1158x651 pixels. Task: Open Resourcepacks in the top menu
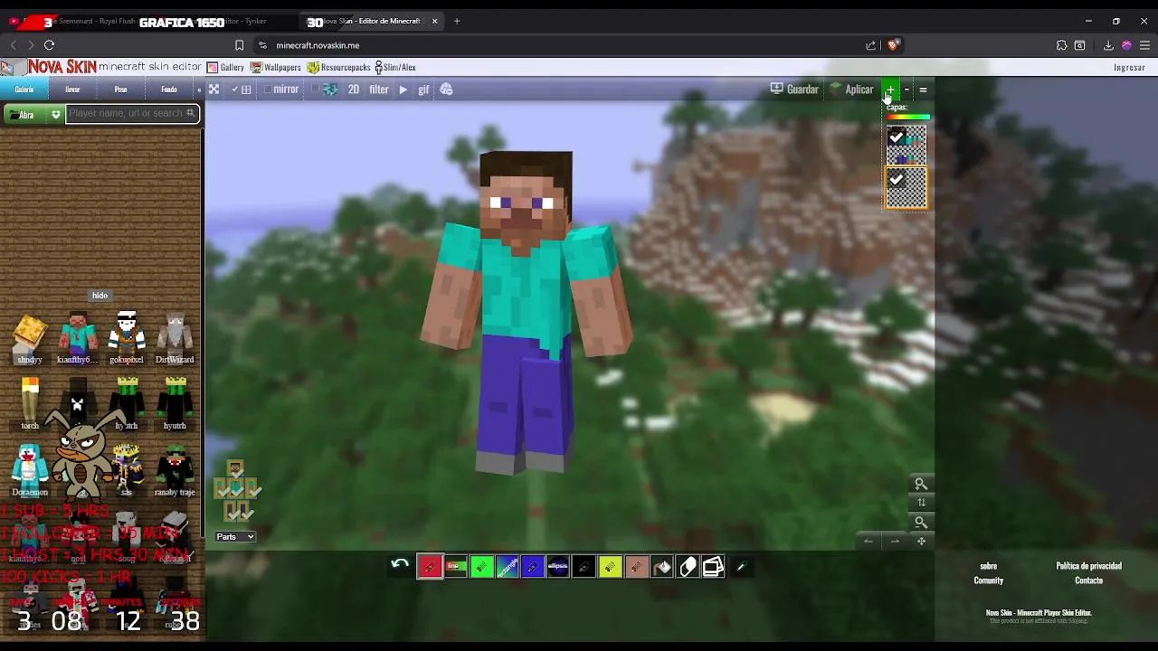(x=339, y=67)
